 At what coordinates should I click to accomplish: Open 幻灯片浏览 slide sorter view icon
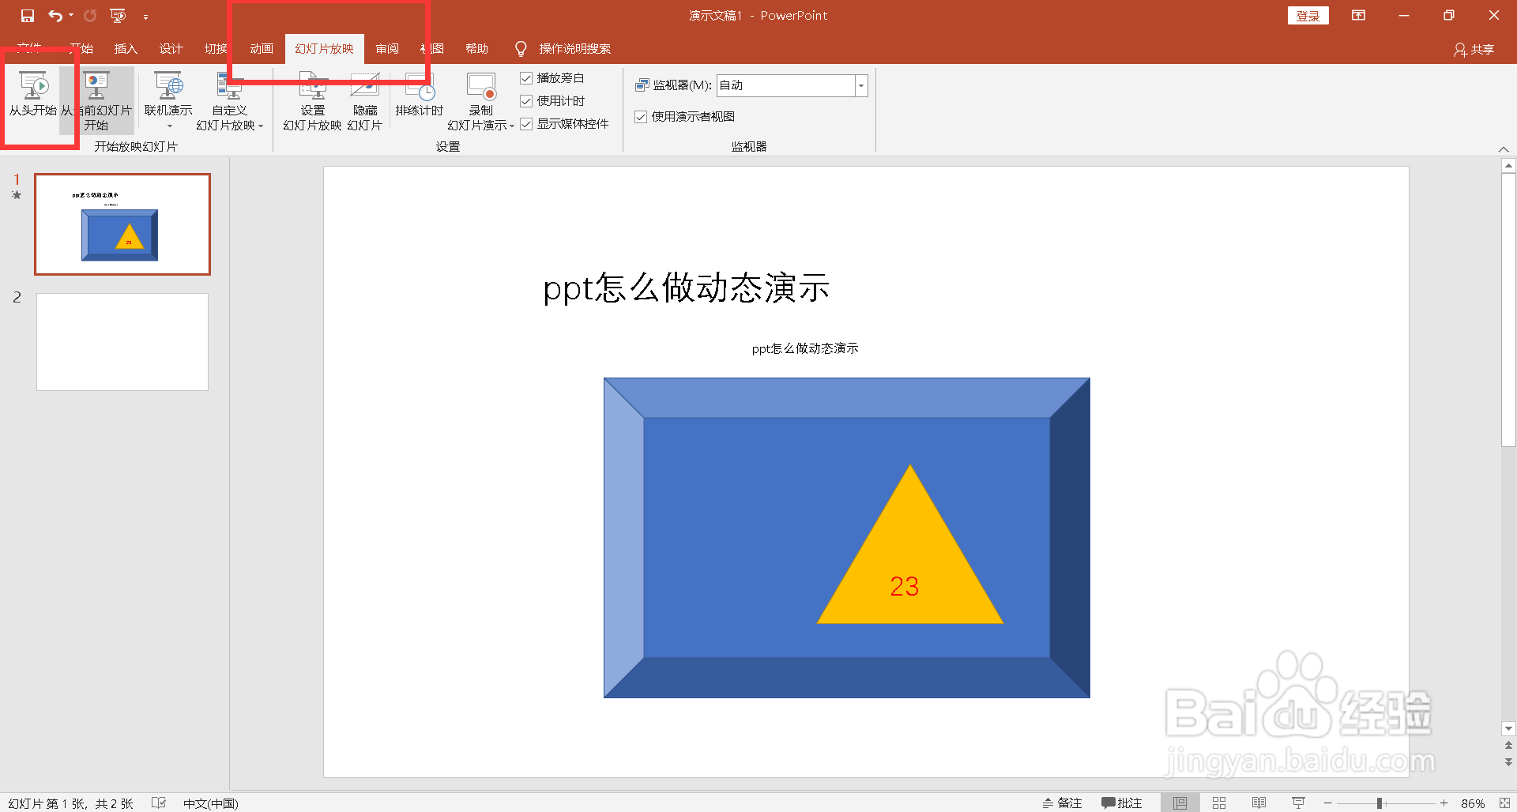pyautogui.click(x=1219, y=803)
